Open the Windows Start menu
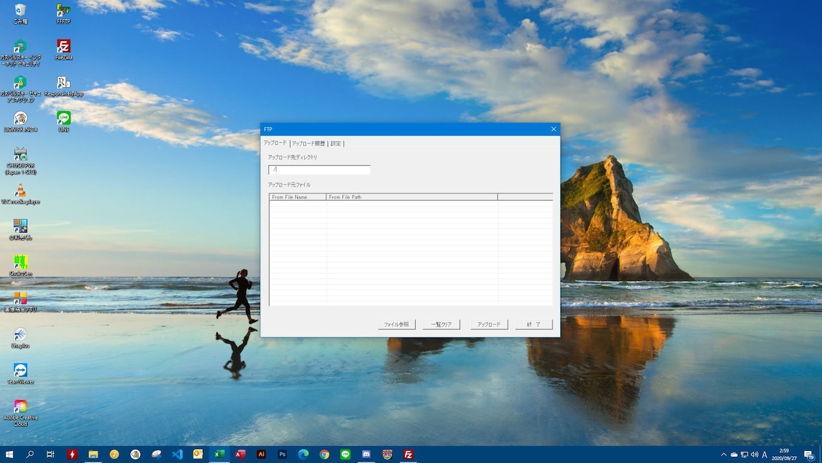 [9, 454]
